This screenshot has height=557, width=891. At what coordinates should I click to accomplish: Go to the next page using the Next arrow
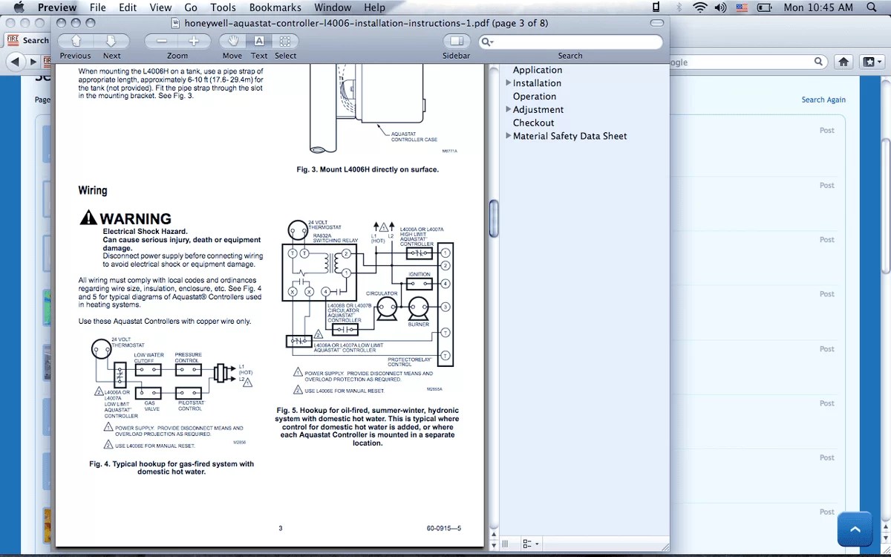click(x=110, y=42)
